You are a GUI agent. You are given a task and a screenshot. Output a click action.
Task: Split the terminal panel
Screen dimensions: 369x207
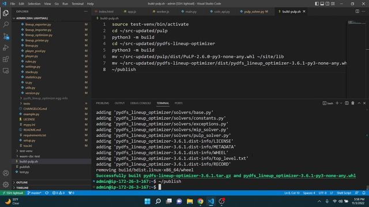point(347,103)
